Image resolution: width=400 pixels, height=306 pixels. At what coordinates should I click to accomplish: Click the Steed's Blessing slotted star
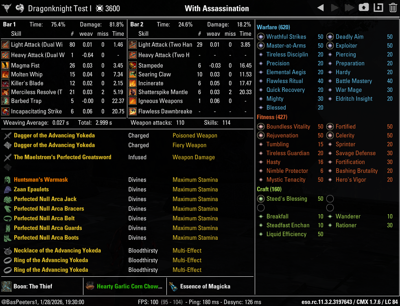(x=261, y=199)
